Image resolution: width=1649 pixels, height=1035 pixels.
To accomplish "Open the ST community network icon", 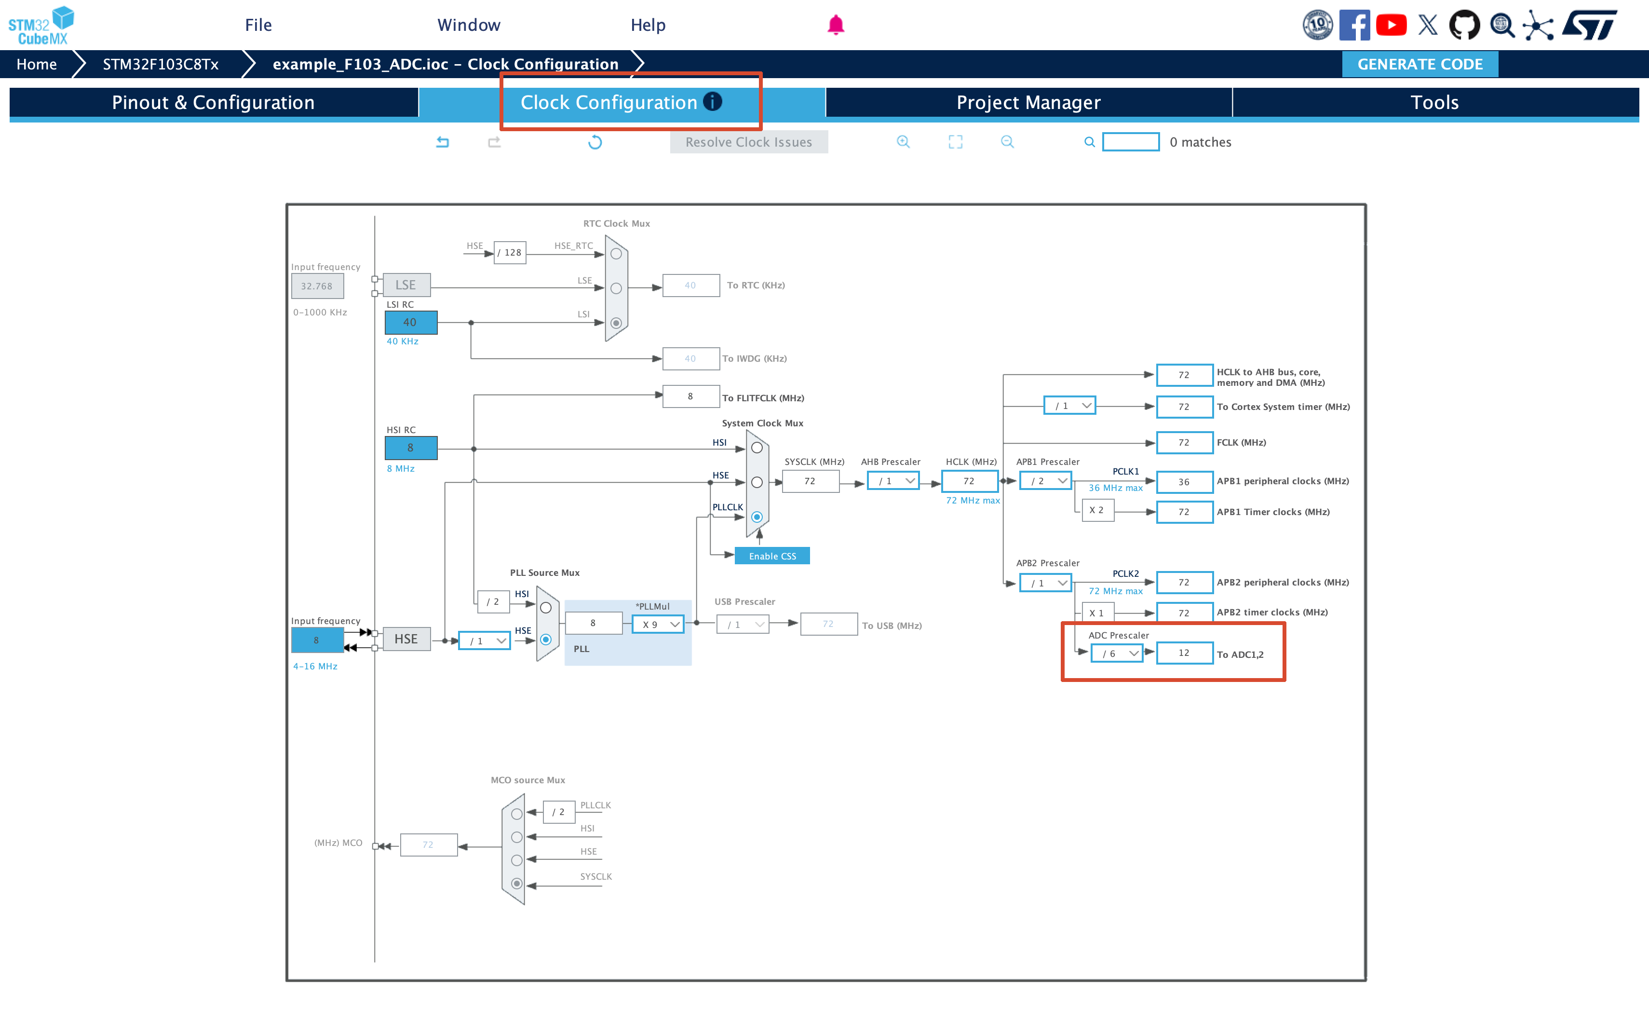I will click(1538, 26).
